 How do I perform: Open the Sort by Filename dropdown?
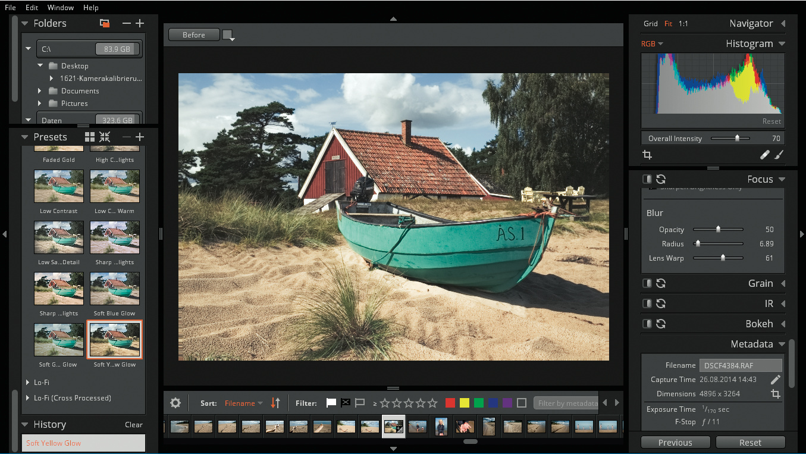[x=243, y=403]
